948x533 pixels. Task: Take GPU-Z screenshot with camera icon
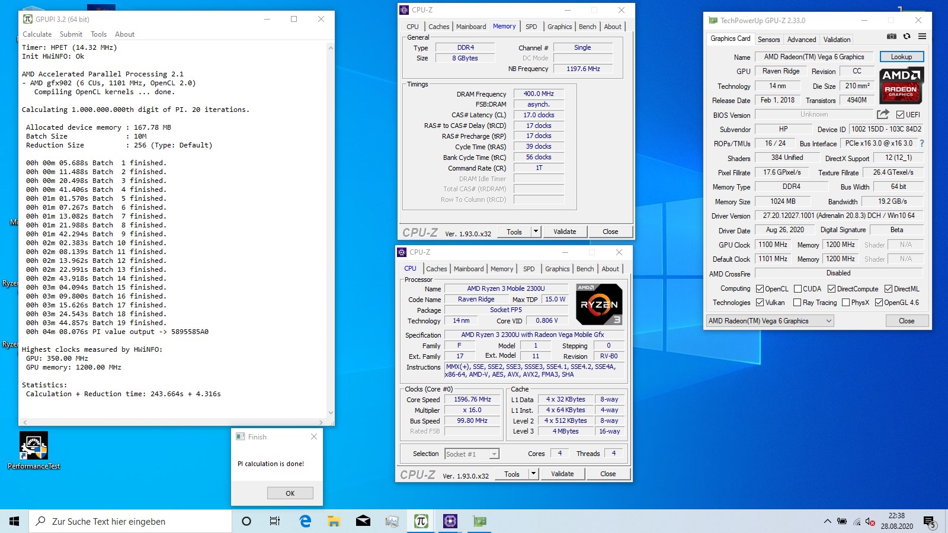891,36
